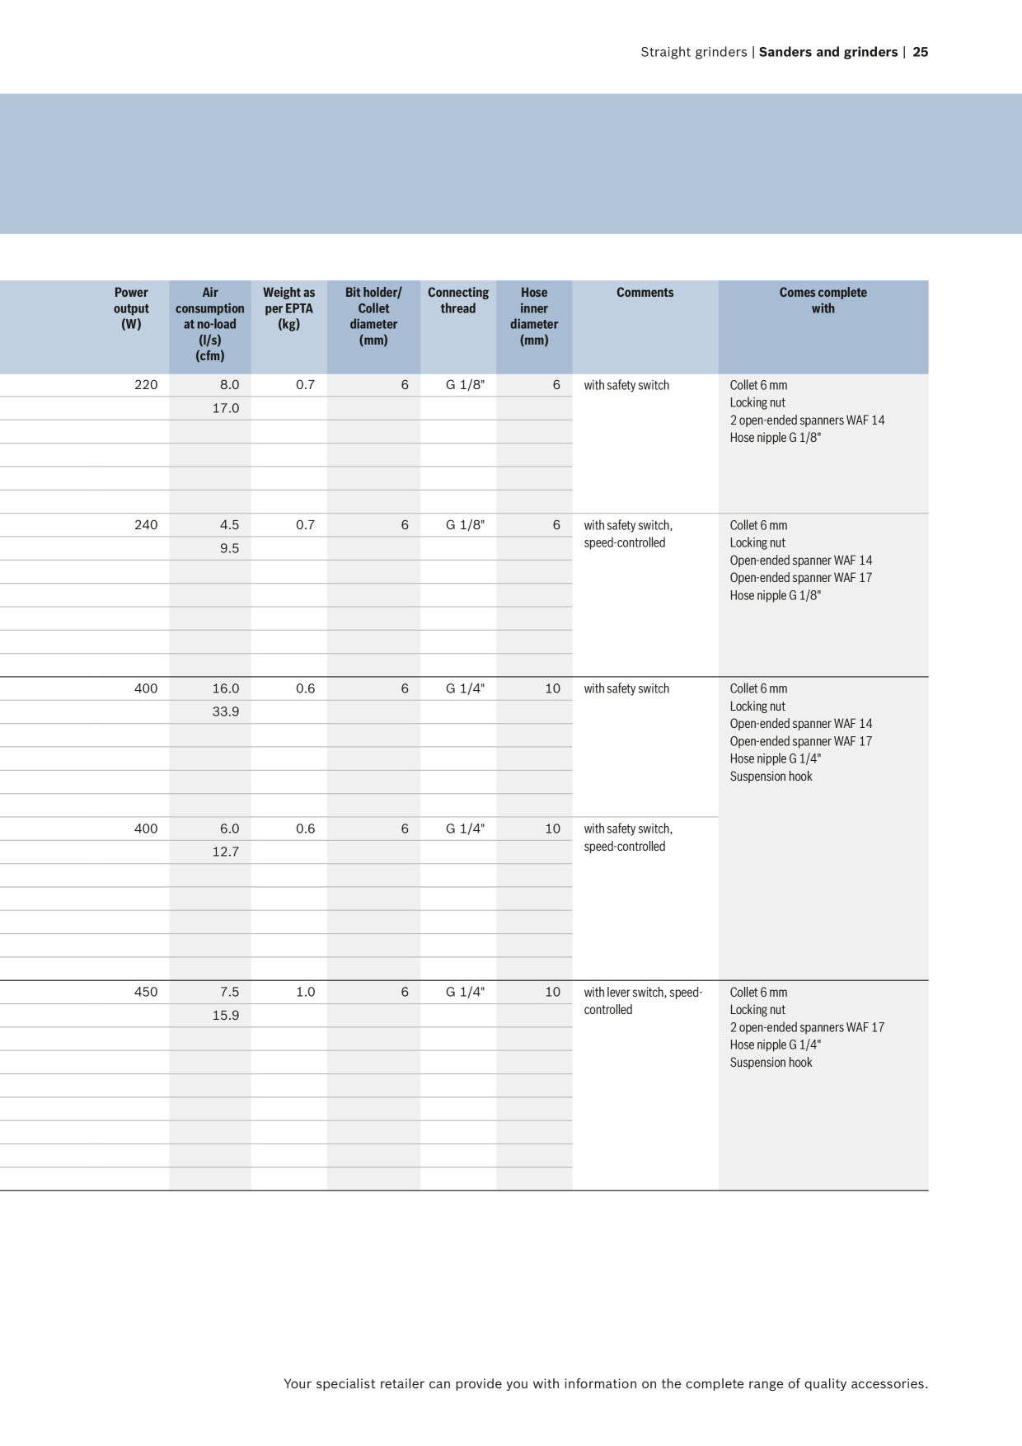Click air consumption value 6.0
Image resolution: width=1022 pixels, height=1446 pixels.
[229, 829]
